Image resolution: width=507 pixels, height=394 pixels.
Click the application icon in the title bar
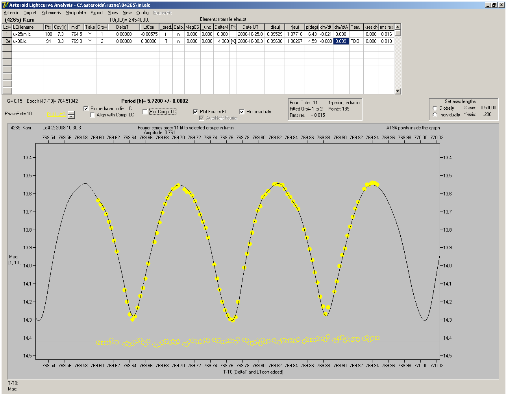tap(5, 5)
